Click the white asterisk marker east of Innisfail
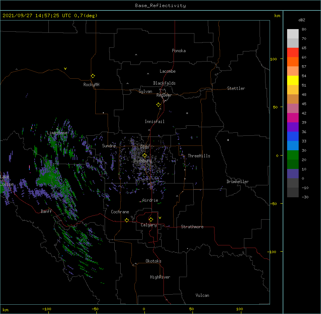This screenshot has width=321, height=314. (187, 113)
